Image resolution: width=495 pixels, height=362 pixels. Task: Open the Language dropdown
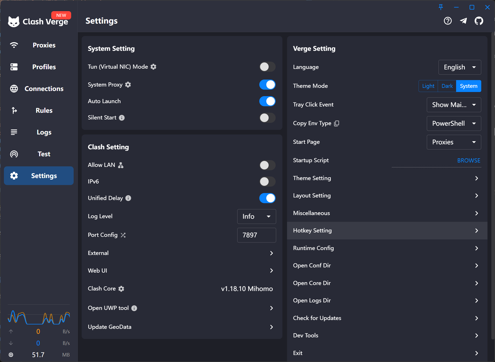pyautogui.click(x=459, y=67)
